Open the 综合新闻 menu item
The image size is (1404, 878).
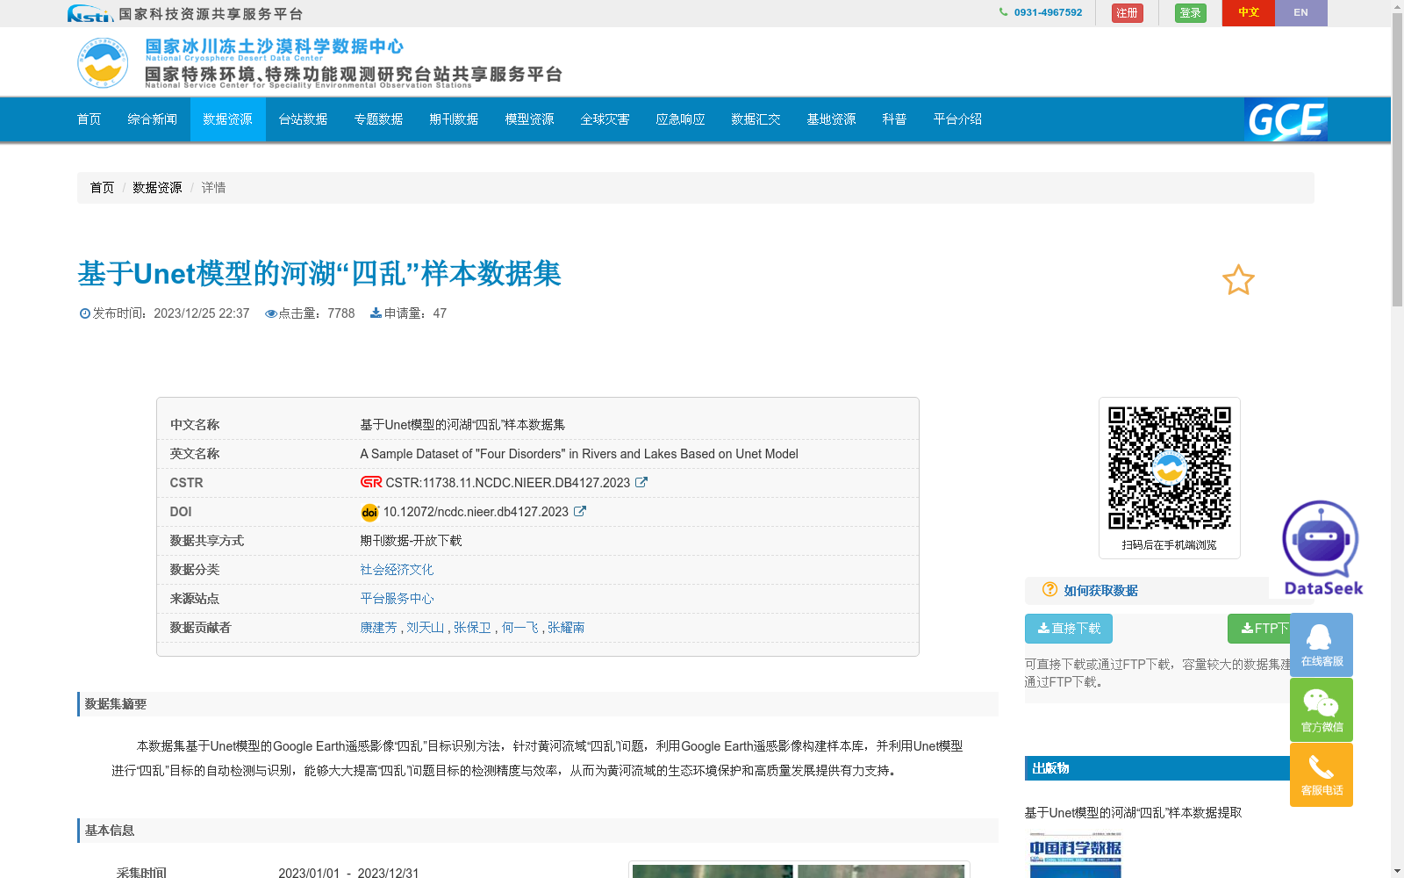[153, 119]
